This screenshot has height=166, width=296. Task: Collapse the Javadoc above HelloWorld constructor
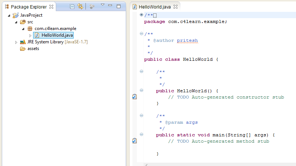tap(141, 72)
